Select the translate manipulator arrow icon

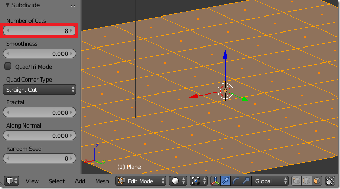click(225, 181)
